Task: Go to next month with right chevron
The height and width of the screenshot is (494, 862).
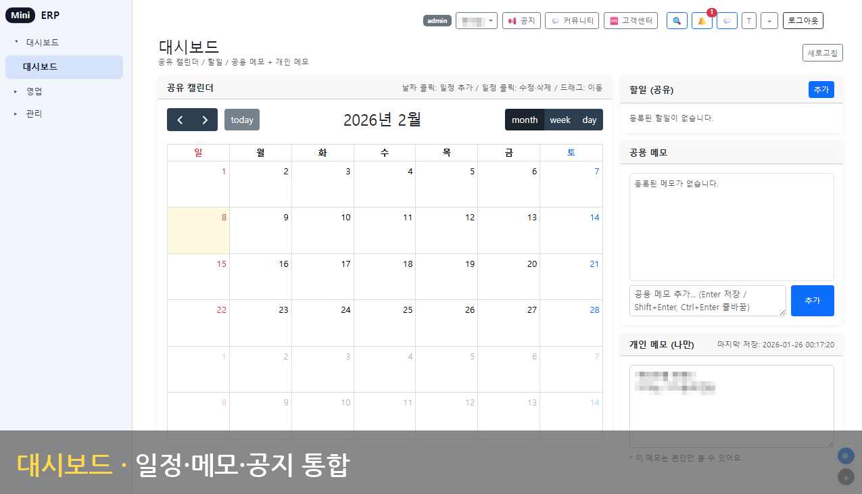Action: 205,120
